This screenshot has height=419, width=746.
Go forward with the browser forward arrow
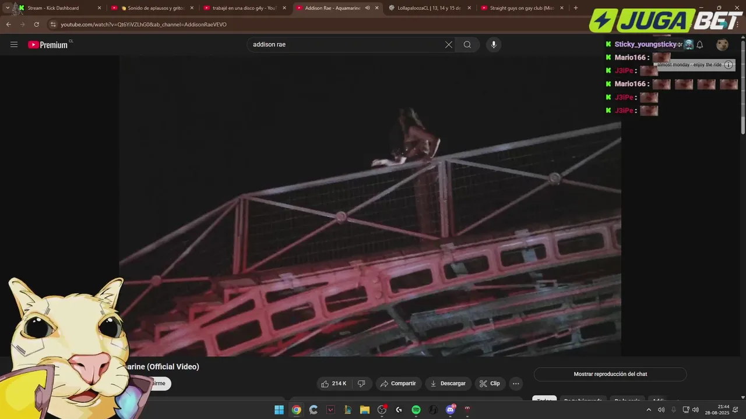(22, 24)
